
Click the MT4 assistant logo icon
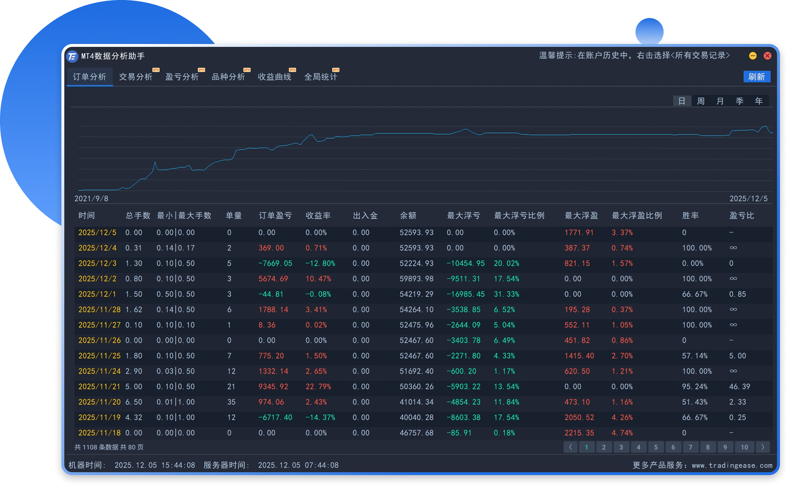pyautogui.click(x=72, y=56)
